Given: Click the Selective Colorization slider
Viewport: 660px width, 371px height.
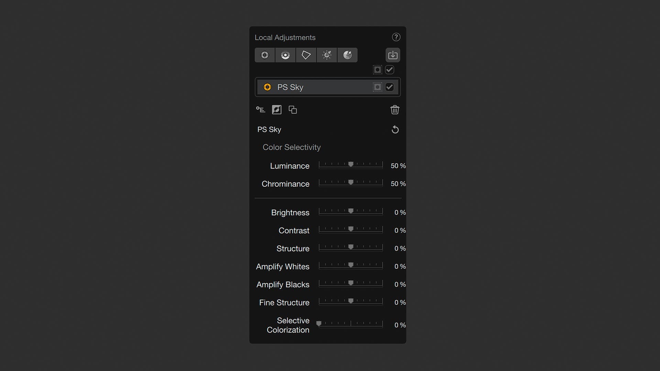Looking at the screenshot, I should pyautogui.click(x=350, y=324).
